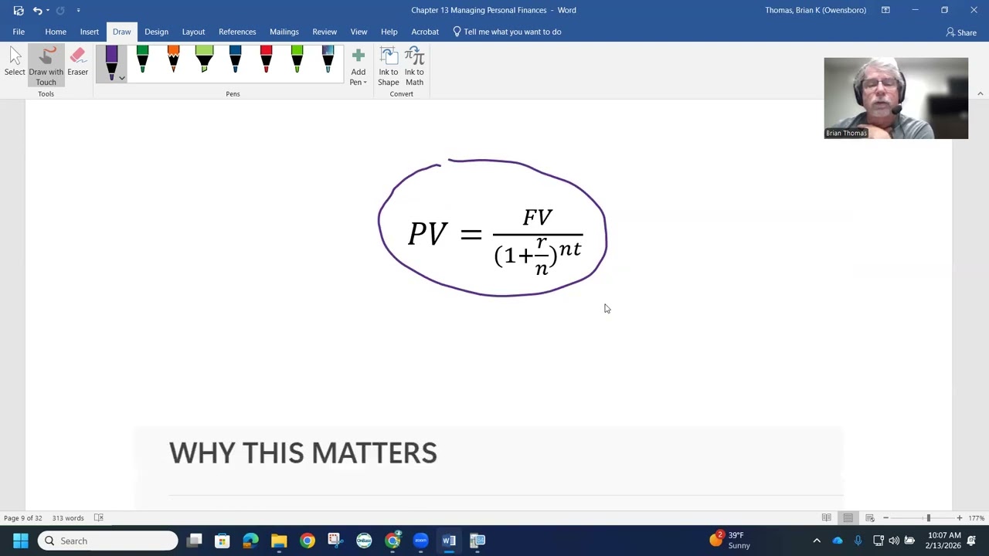Click the zoom in plus button
989x556 pixels.
959,518
